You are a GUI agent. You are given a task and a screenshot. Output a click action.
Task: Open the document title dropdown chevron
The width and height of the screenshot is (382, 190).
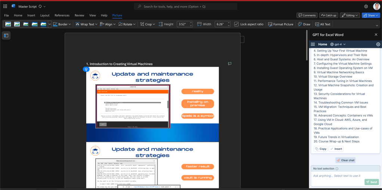[x=44, y=7]
